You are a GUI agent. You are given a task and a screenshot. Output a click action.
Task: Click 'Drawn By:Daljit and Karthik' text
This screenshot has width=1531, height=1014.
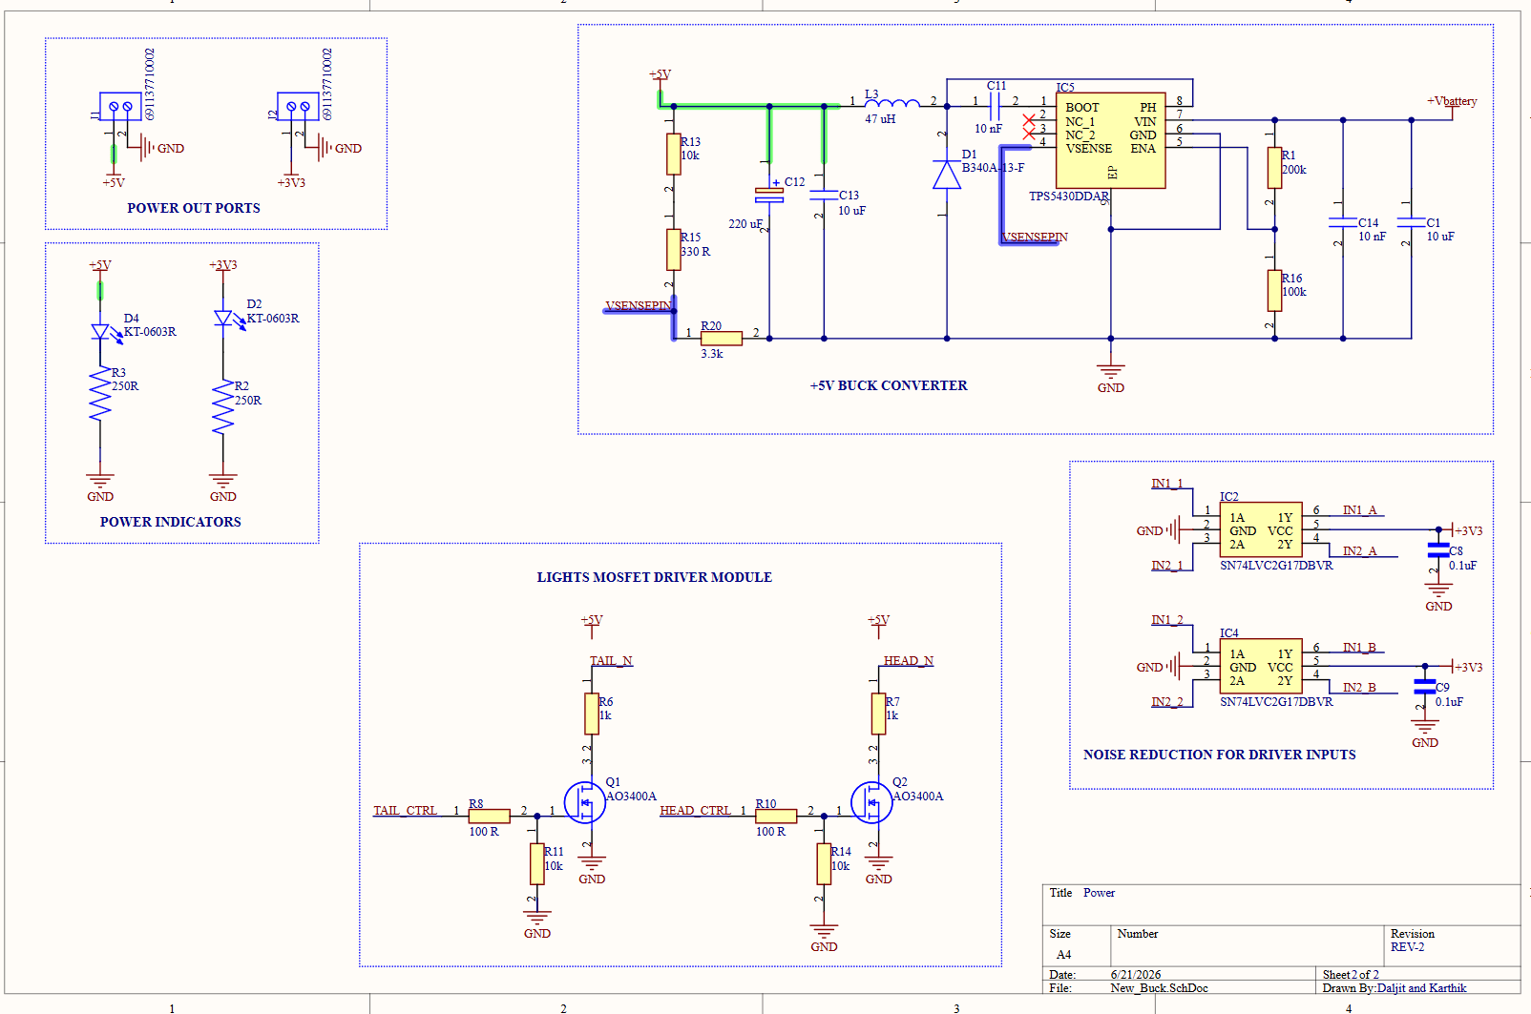pos(1395,988)
